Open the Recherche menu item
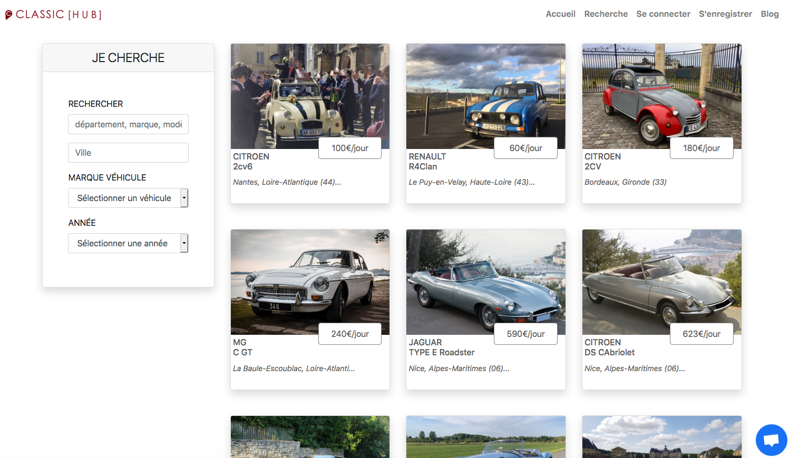Viewport: 799px width, 458px height. pyautogui.click(x=606, y=14)
